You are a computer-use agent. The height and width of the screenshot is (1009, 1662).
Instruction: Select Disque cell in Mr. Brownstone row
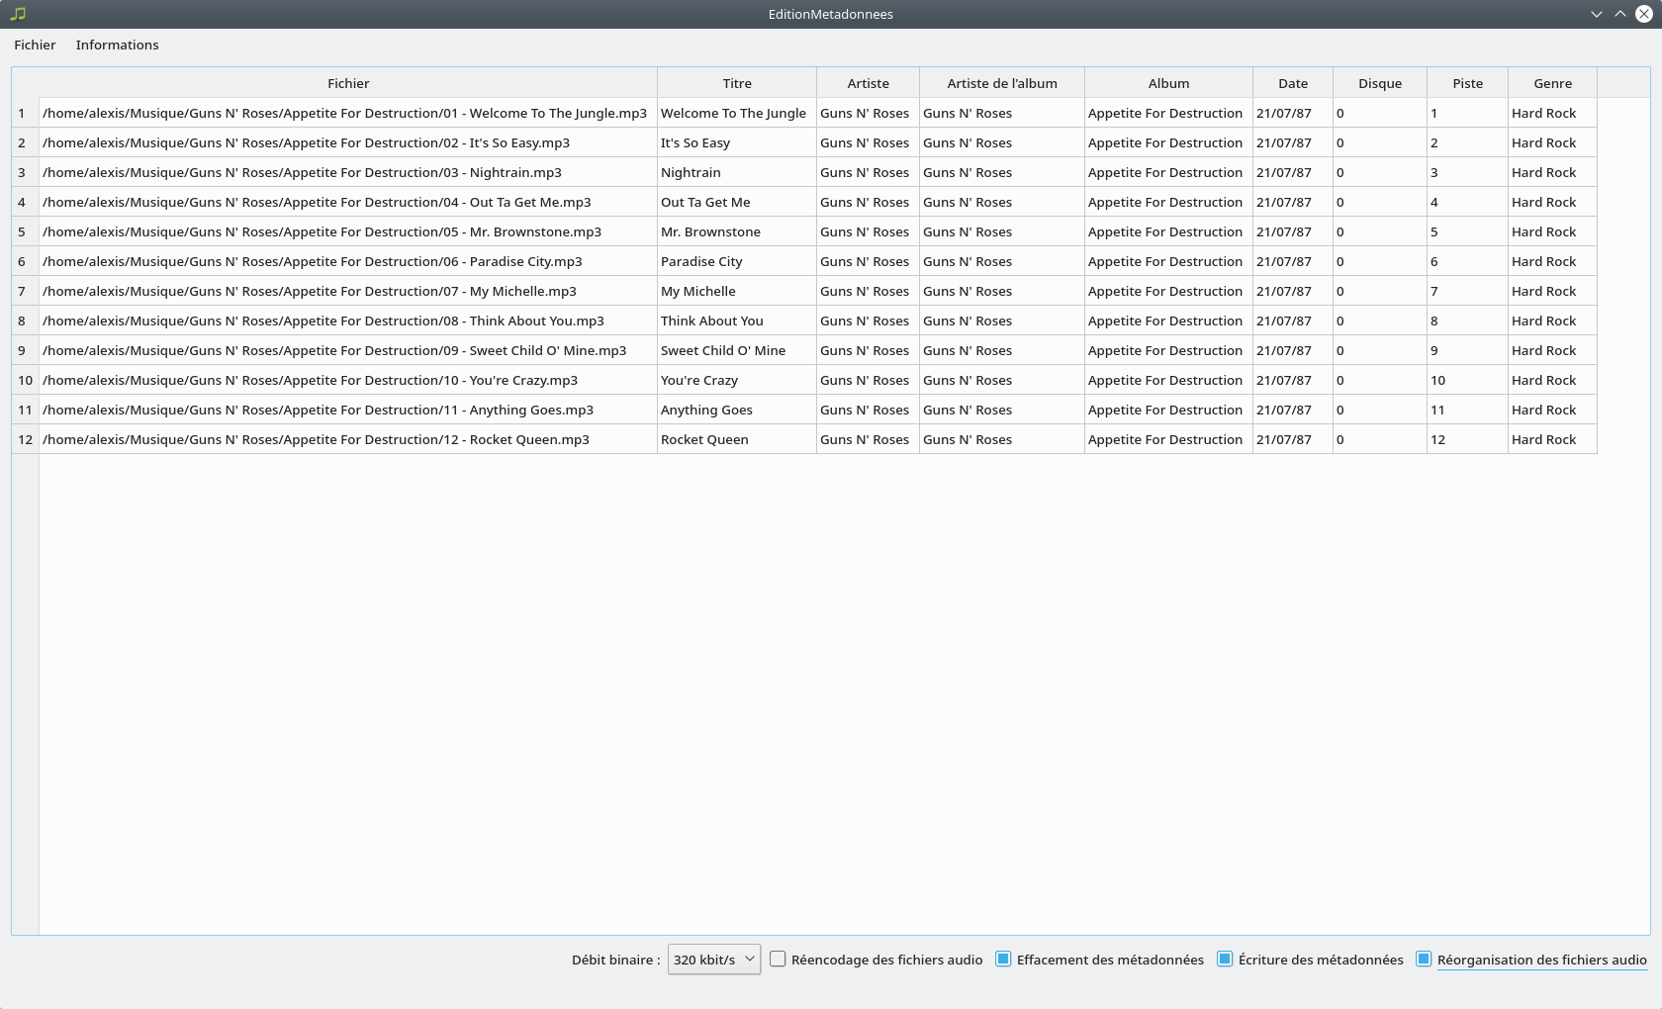click(1380, 231)
